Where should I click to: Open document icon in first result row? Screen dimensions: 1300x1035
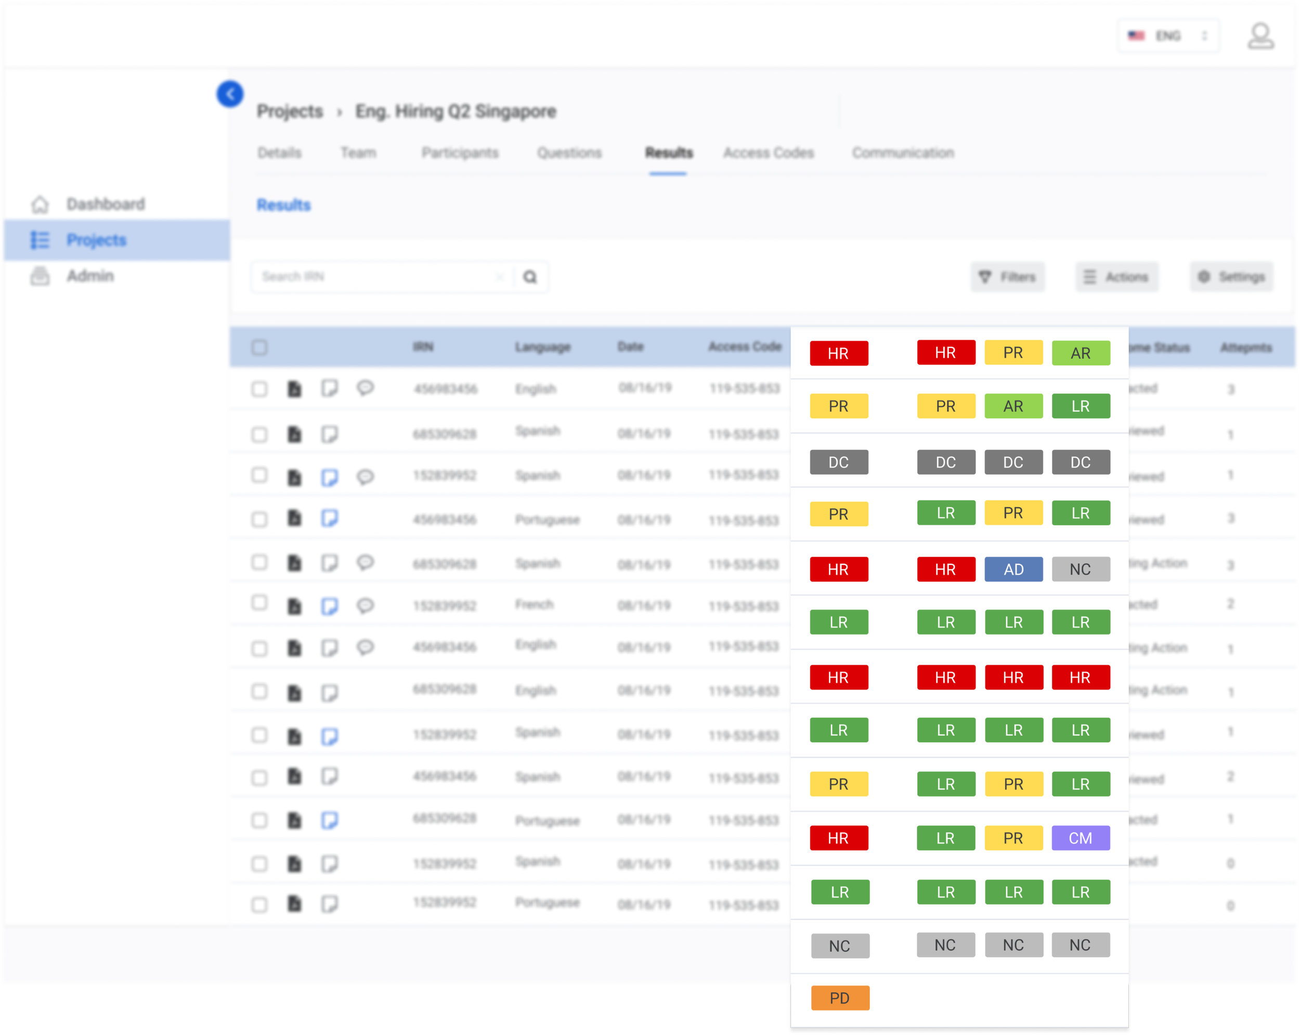click(294, 389)
